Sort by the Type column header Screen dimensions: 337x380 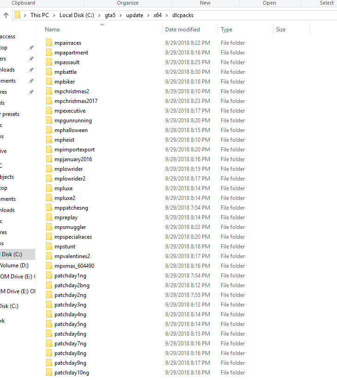tap(227, 30)
